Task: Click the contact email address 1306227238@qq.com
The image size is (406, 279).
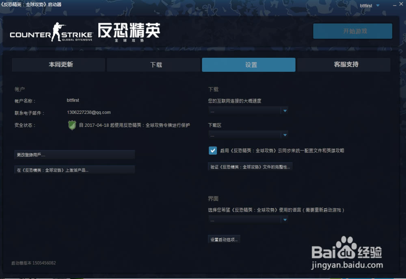Action: (x=89, y=113)
